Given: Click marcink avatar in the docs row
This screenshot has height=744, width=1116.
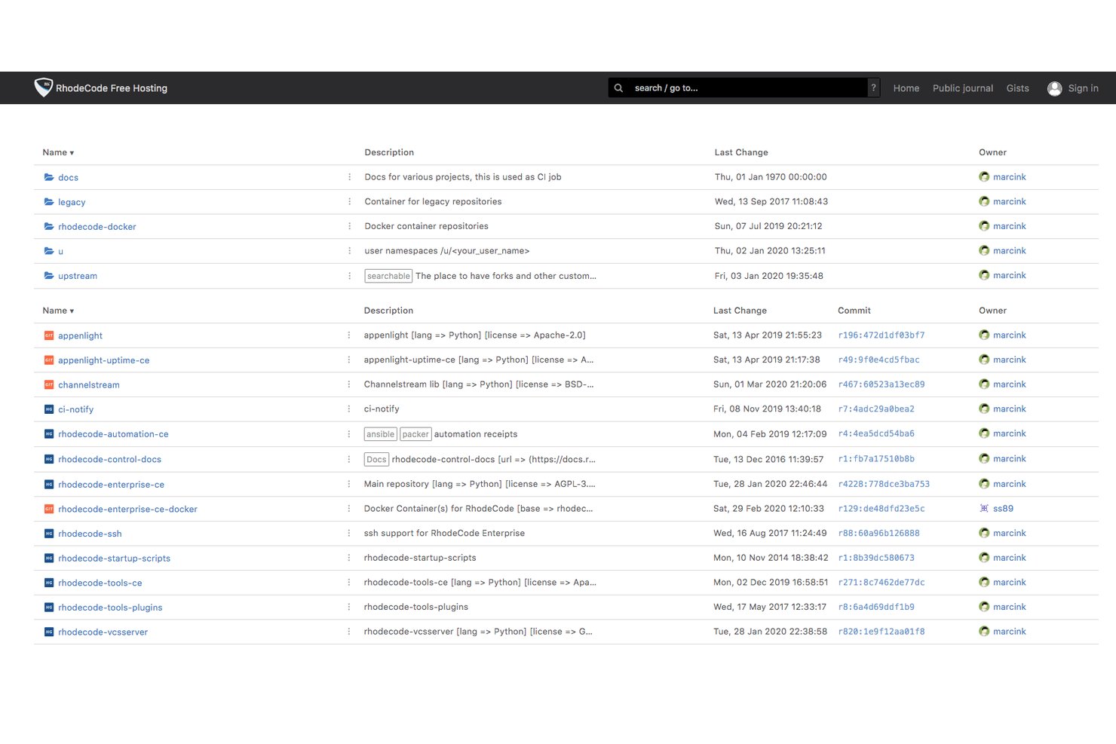Looking at the screenshot, I should click(984, 177).
